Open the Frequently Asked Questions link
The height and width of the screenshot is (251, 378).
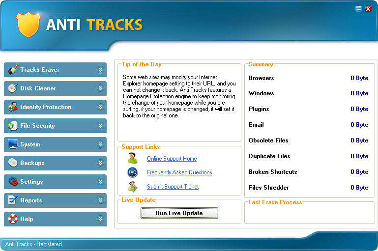click(x=179, y=172)
